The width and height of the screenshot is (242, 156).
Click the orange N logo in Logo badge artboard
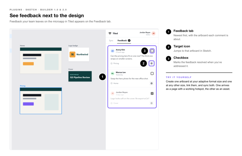click(x=72, y=54)
